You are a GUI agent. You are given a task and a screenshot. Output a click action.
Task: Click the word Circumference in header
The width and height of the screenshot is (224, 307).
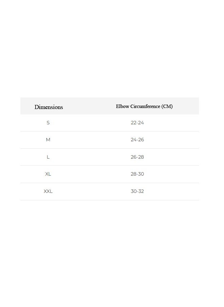click(145, 106)
